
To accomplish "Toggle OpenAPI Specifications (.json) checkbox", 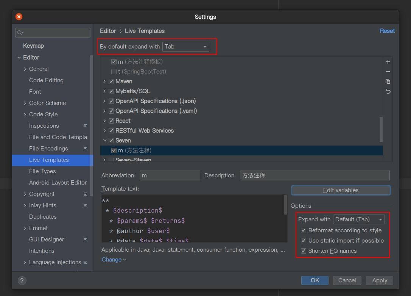I will coord(111,101).
